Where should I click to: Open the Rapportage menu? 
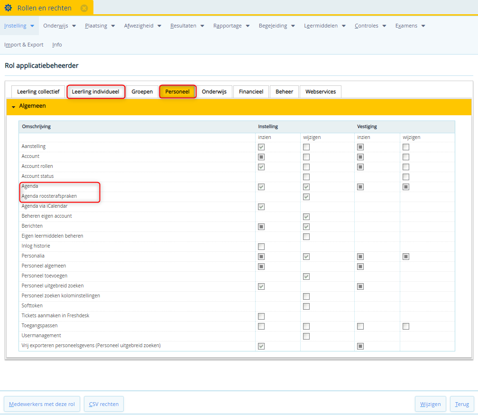[x=231, y=26]
